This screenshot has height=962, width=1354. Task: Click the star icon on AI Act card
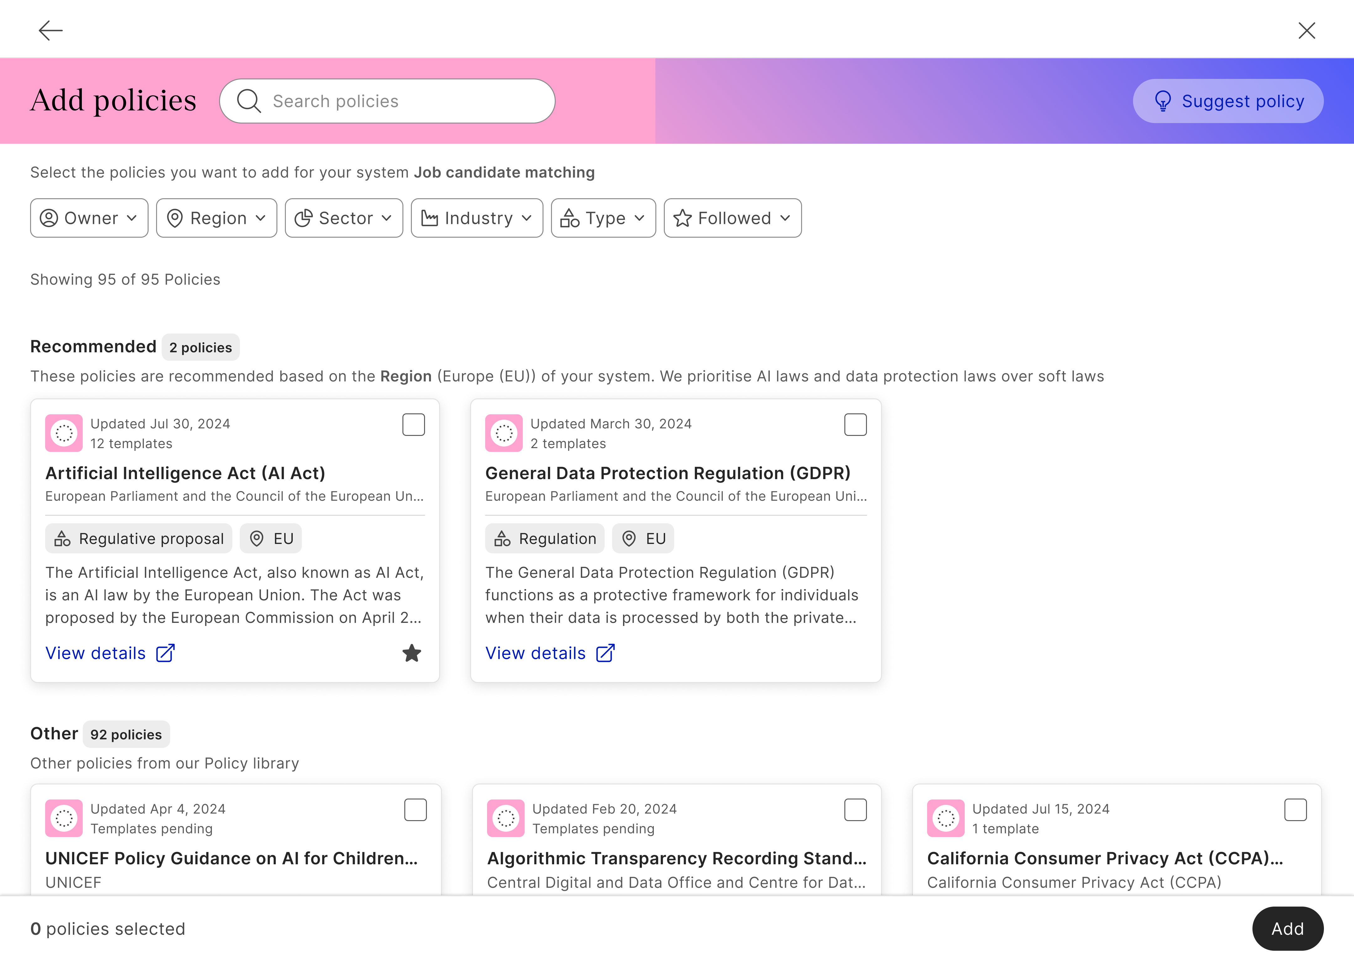pos(412,653)
